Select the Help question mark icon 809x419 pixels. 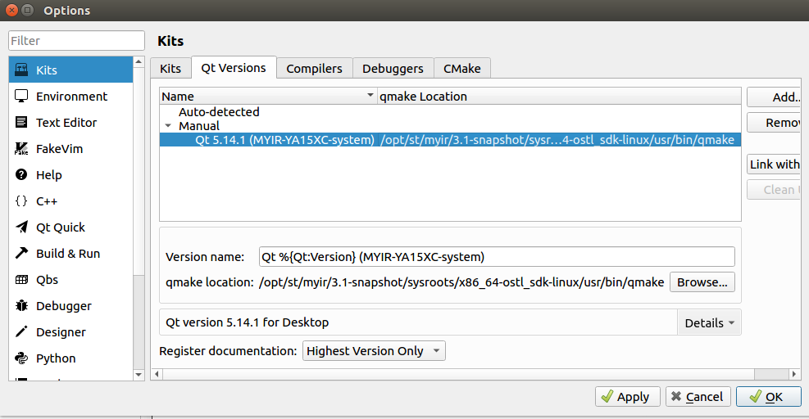point(22,175)
